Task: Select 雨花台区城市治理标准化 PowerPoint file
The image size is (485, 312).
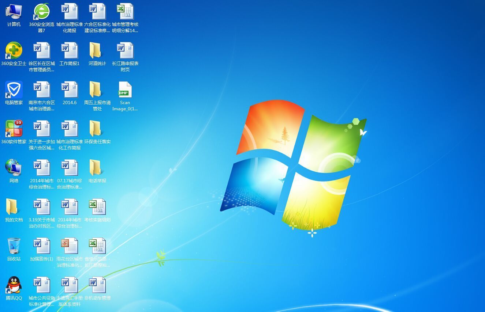Action: point(70,246)
